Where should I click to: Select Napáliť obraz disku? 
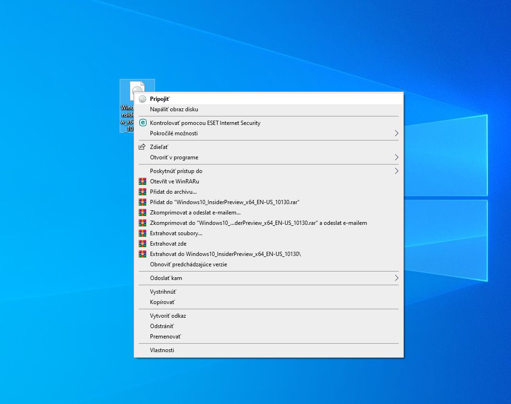pos(268,109)
